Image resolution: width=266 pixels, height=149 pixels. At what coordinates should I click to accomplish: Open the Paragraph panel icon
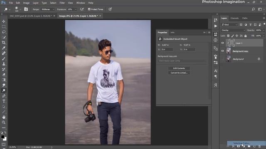click(215, 77)
